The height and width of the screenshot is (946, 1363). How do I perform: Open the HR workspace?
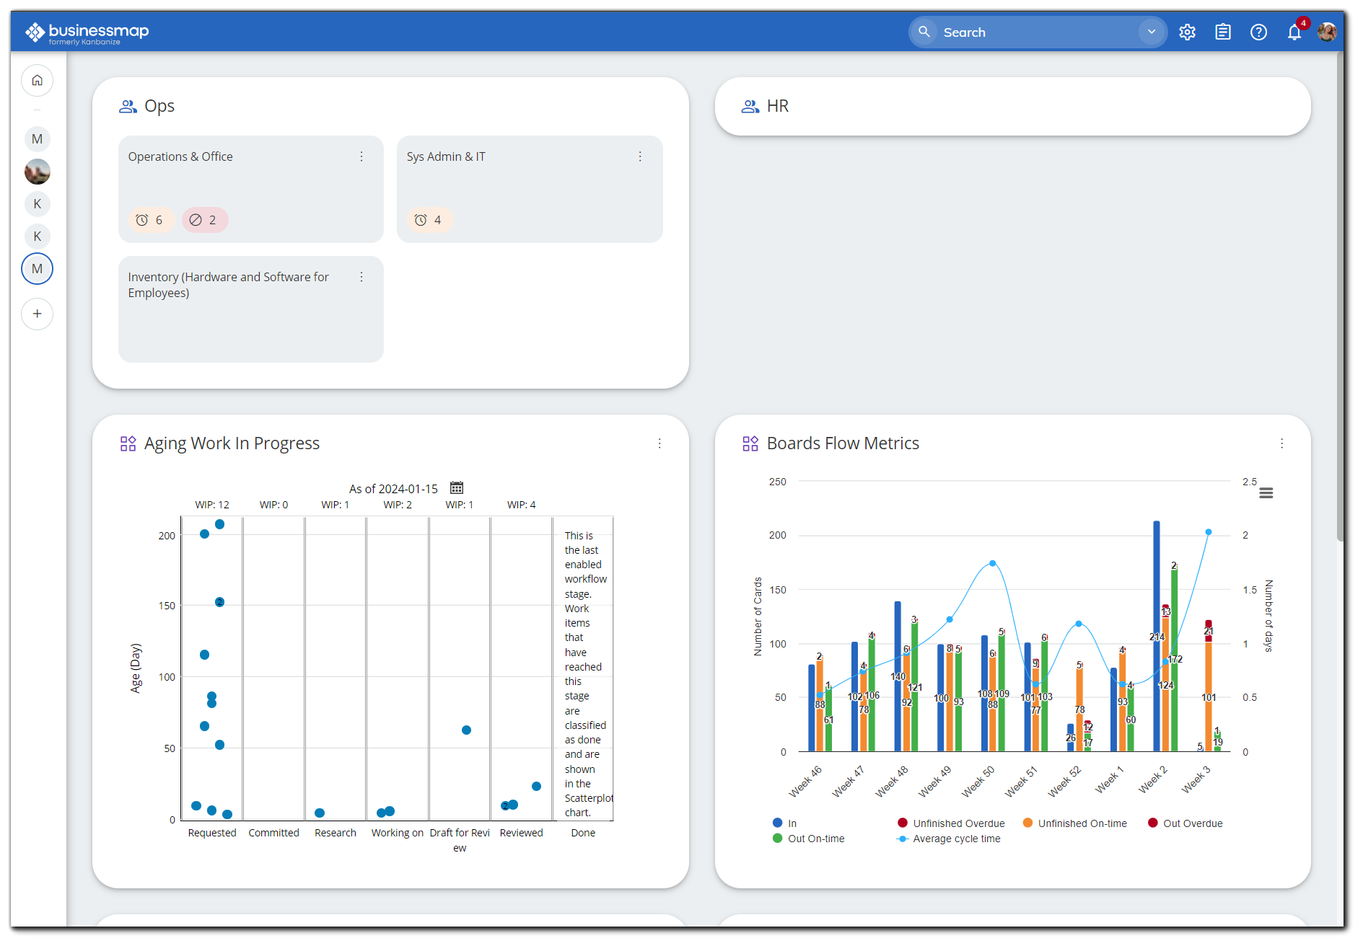click(777, 105)
